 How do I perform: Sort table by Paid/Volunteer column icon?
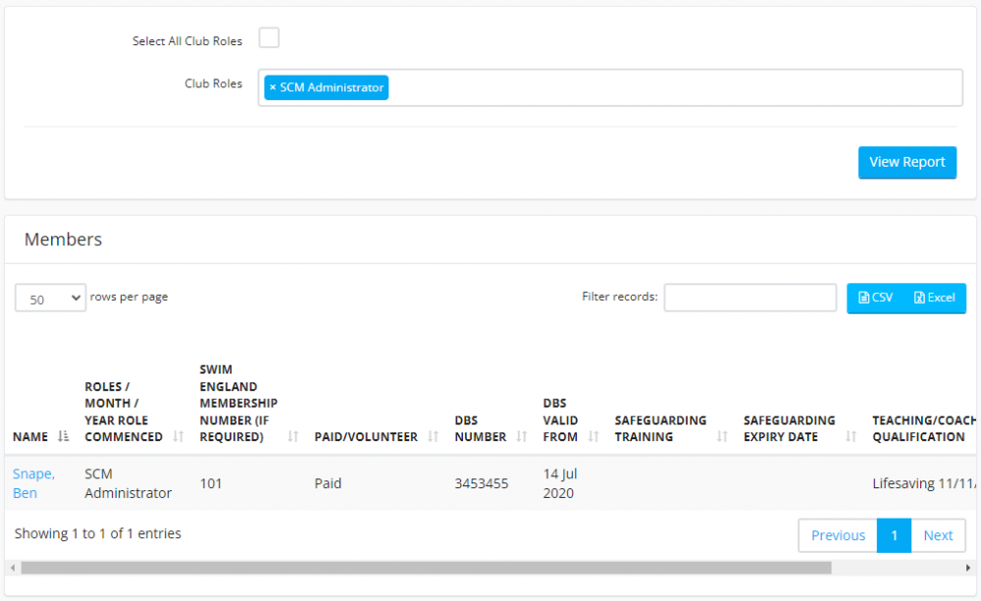tap(433, 437)
